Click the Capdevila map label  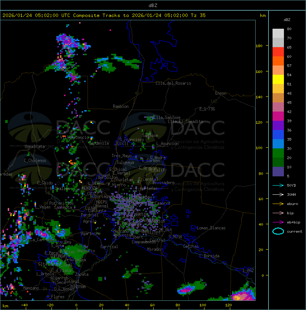99,143
